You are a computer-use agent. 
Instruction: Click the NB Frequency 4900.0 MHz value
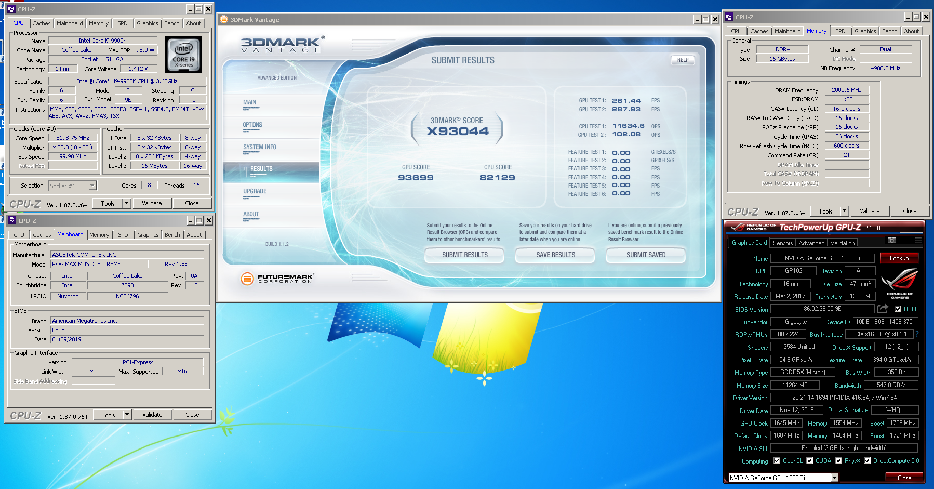coord(886,68)
